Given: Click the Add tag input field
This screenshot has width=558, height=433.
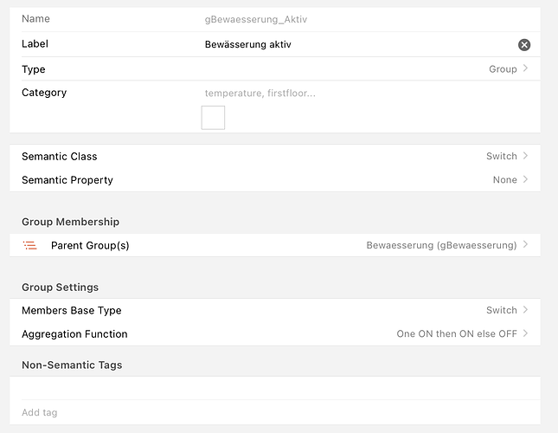Looking at the screenshot, I should (275, 412).
